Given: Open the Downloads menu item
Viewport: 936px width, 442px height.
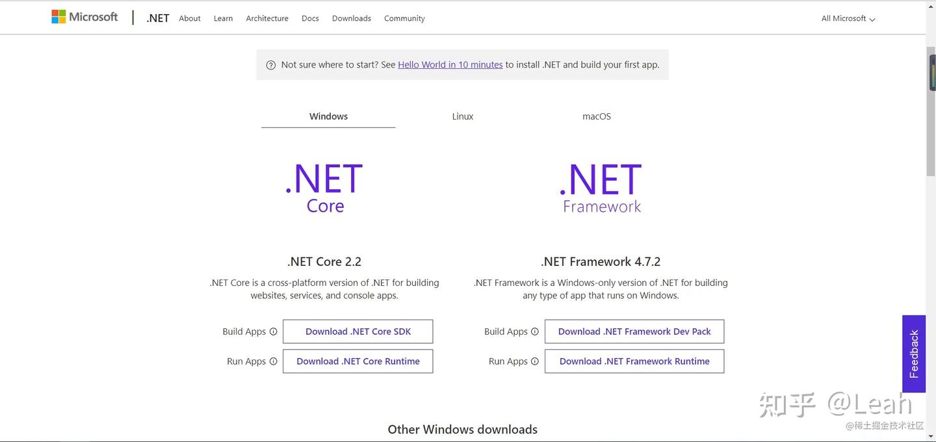Looking at the screenshot, I should 351,18.
